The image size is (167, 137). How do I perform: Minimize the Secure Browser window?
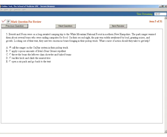[x=160, y=6]
